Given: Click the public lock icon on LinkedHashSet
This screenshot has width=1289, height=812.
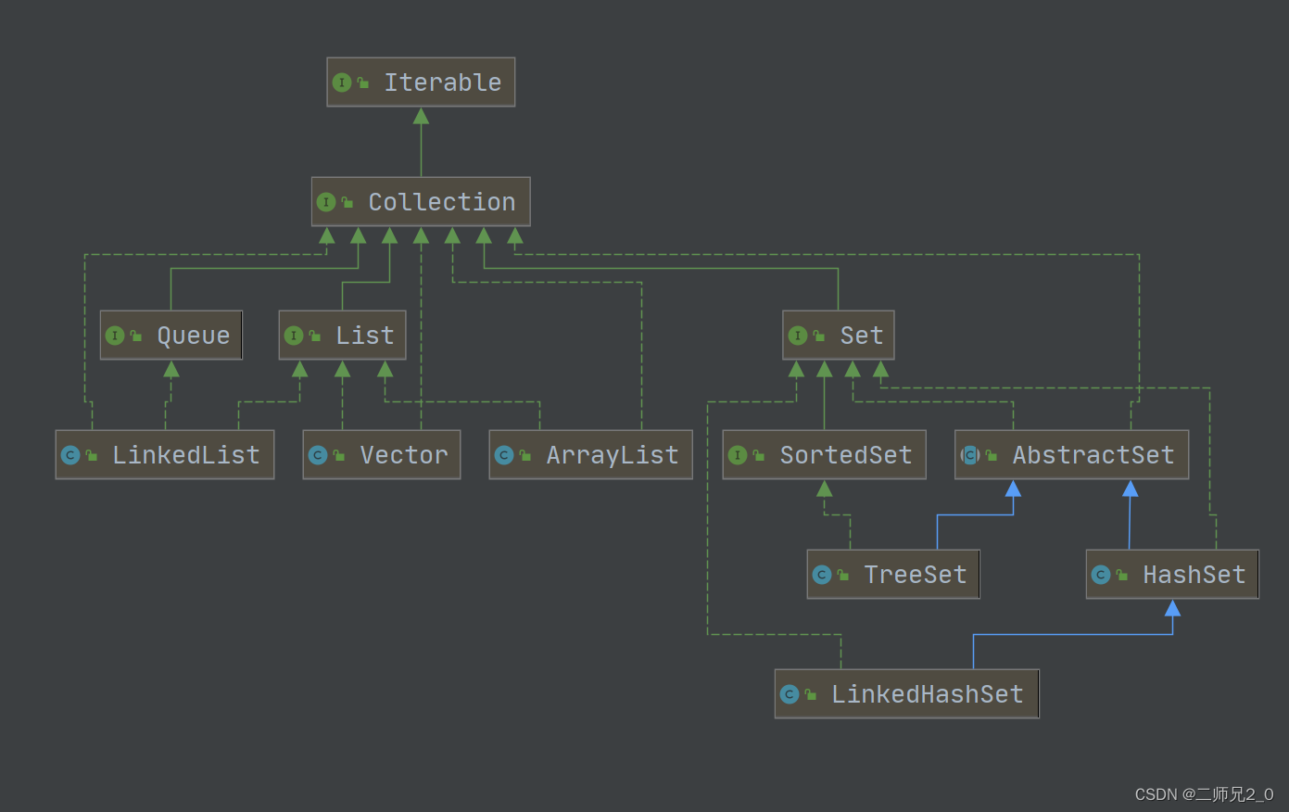Looking at the screenshot, I should coord(811,695).
